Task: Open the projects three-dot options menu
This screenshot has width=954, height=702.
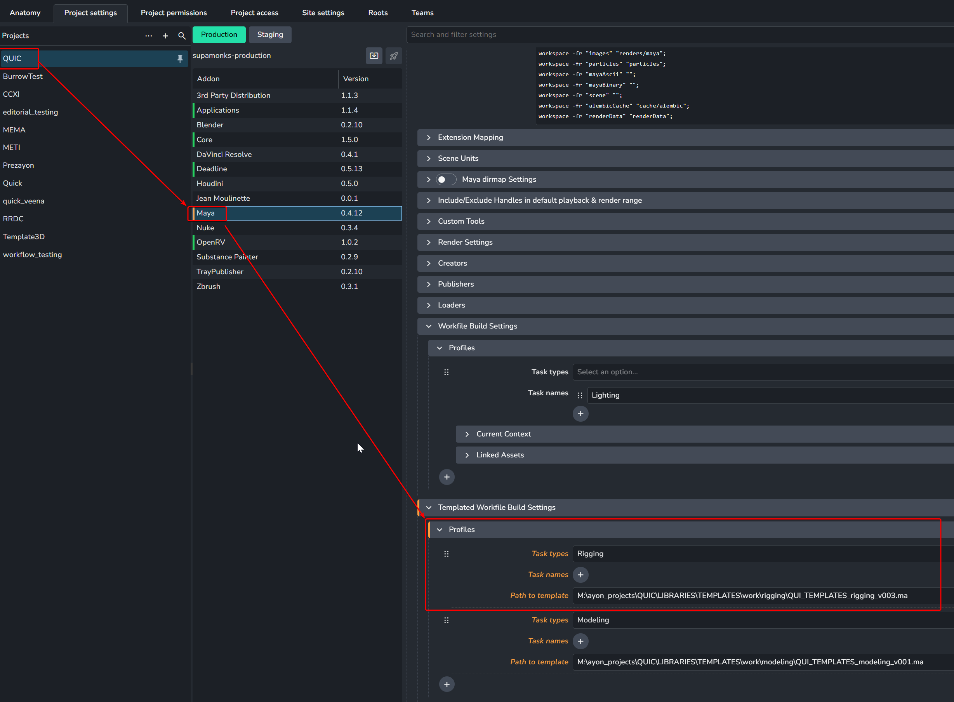Action: (x=148, y=36)
